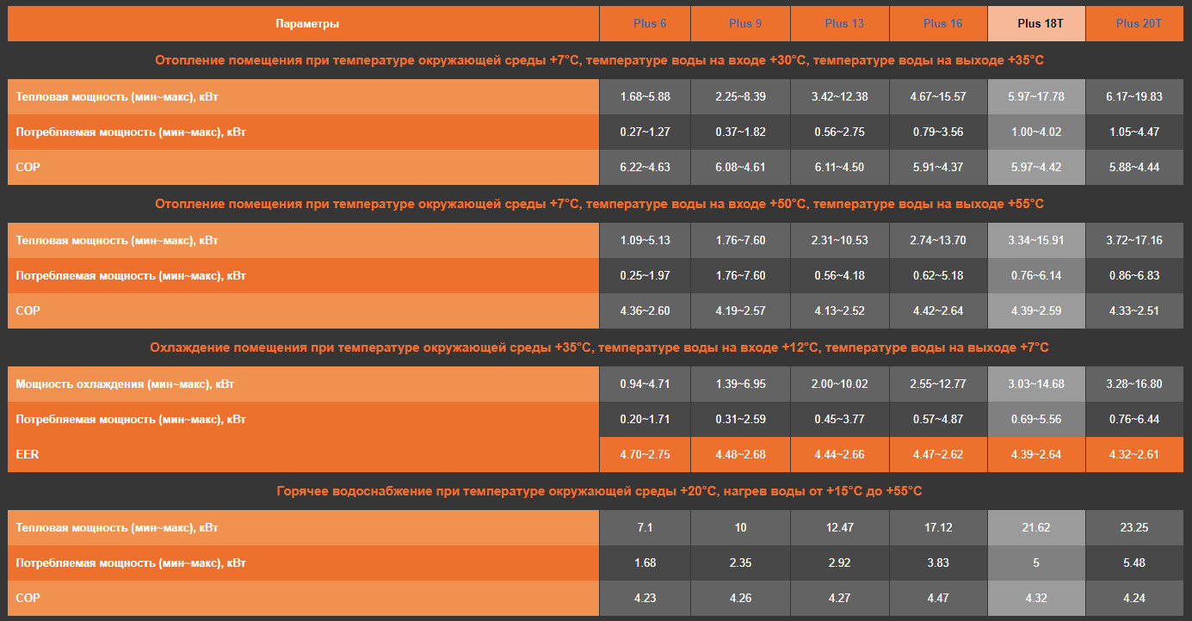This screenshot has height=621, width=1192.
Task: Click the 4.70~2.75 EER value
Action: [x=645, y=454]
